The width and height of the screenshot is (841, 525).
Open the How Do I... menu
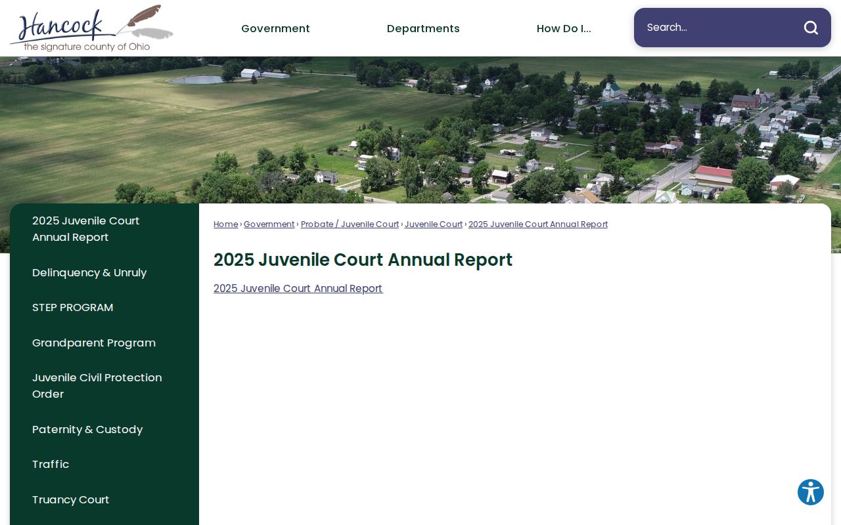point(564,28)
